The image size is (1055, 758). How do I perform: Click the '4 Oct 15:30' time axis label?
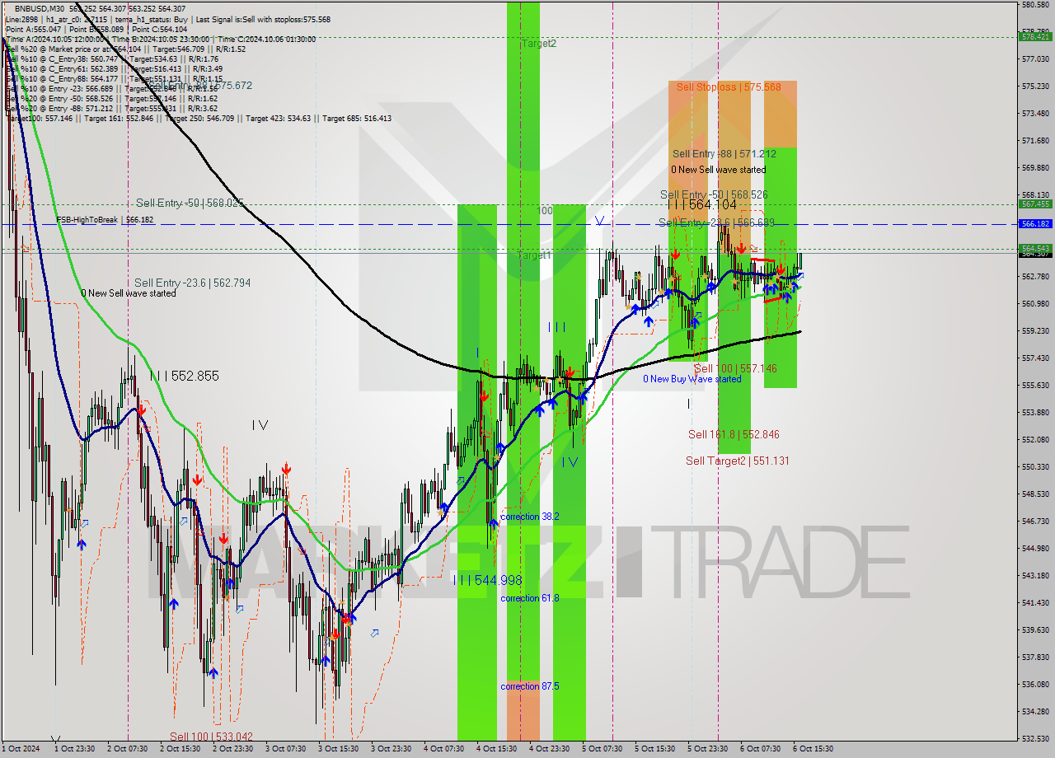point(496,749)
